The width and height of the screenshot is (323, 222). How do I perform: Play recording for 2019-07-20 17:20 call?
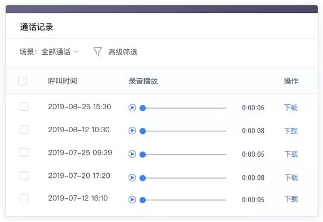tap(132, 177)
